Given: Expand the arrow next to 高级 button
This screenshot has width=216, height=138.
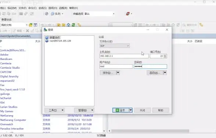Looking at the screenshot, I should pos(165,73).
